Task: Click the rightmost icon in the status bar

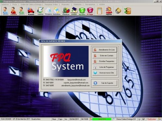Action: (x=159, y=119)
